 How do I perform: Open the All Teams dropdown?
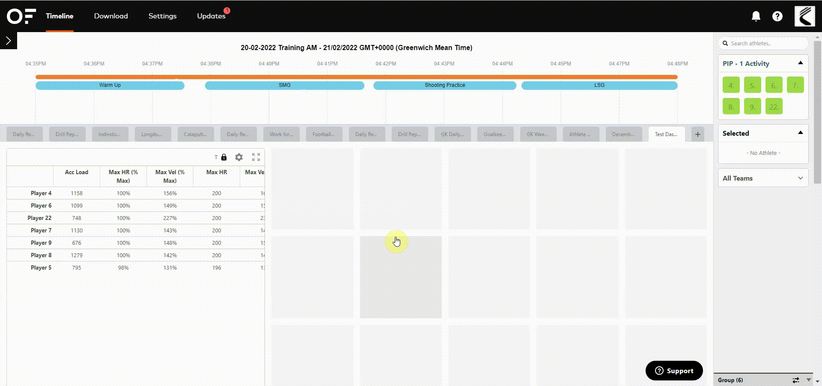[800, 178]
